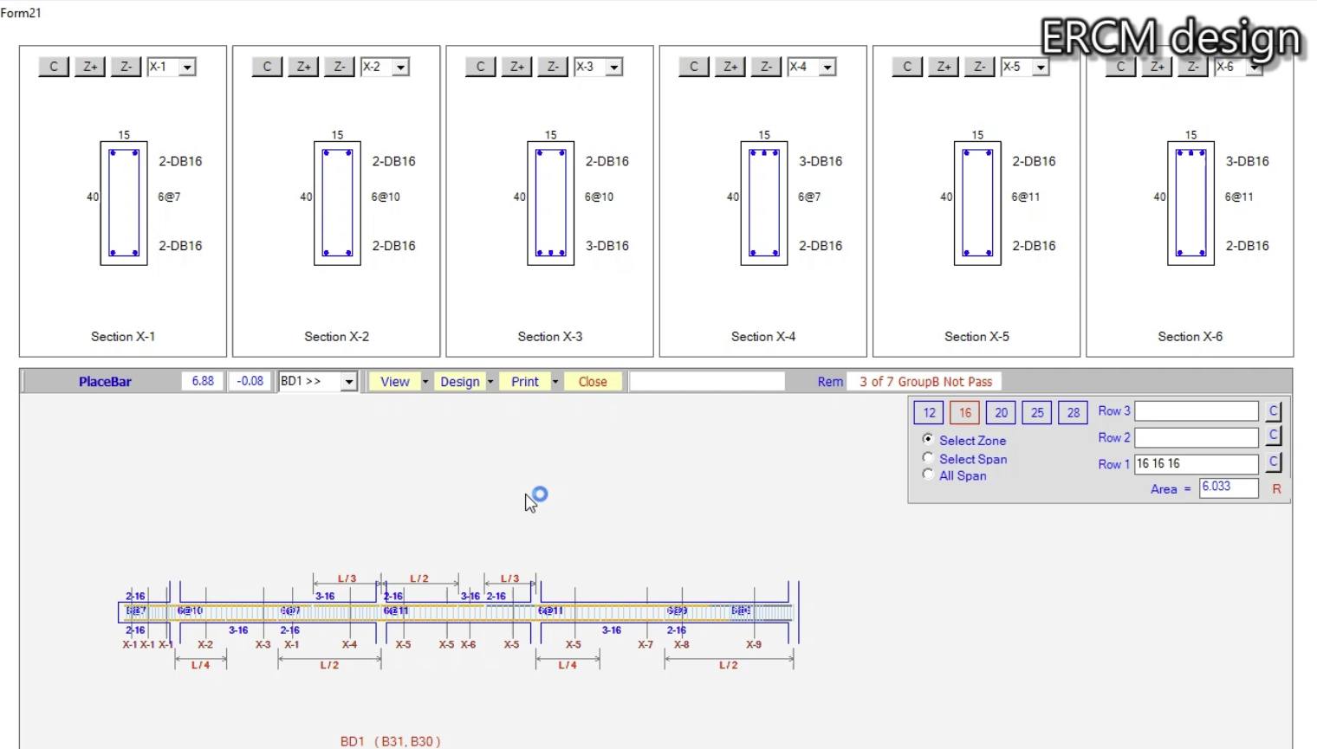
Task: Click the Row 3 input field
Action: 1197,411
